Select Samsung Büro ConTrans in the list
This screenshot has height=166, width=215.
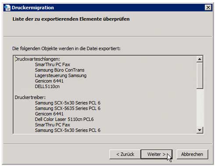point(60,70)
